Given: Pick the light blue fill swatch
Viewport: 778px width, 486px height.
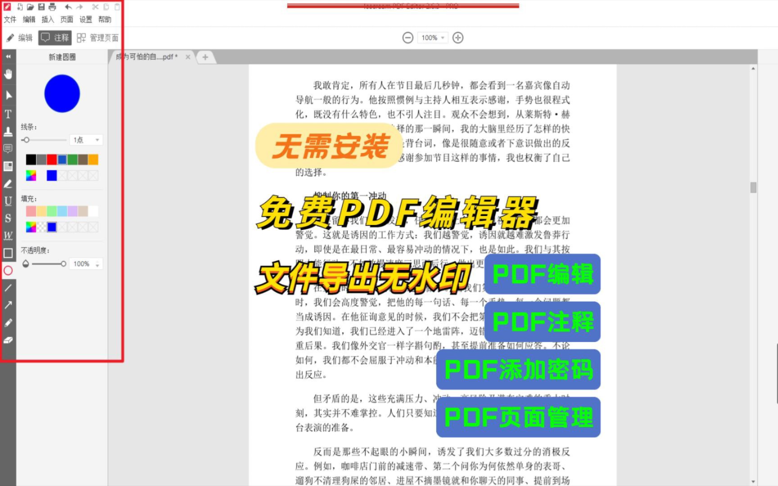Looking at the screenshot, I should (x=62, y=211).
